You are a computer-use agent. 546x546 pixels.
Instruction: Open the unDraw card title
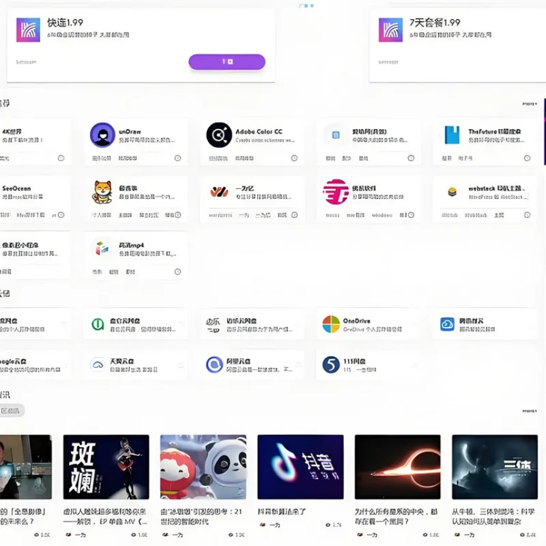pos(130,132)
